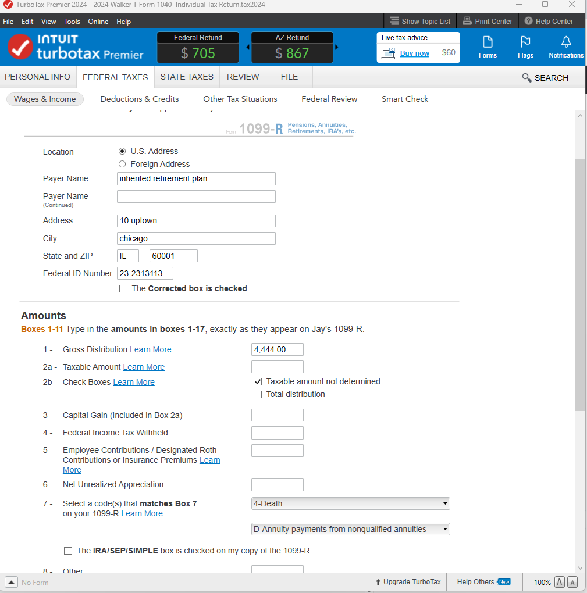Click Upgrade TurboTax in status bar

[x=408, y=581]
